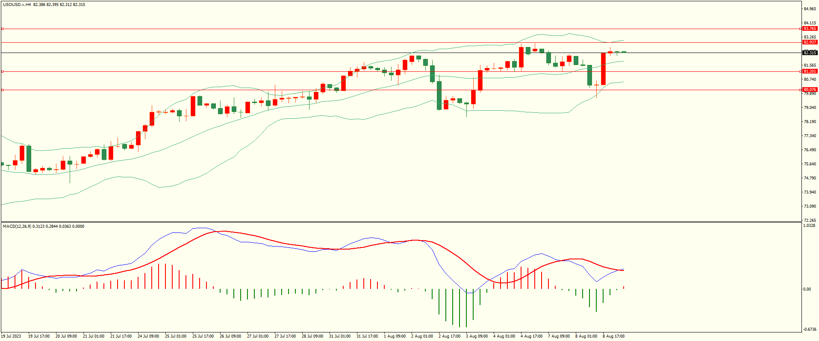Click the -0.6736 MACD scale label

[x=809, y=329]
